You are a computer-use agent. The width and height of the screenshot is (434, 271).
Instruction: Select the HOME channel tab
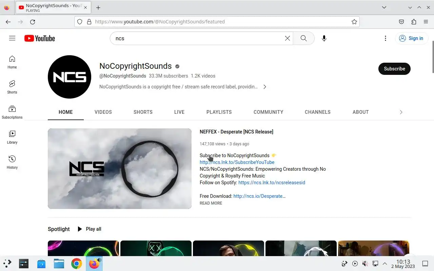(x=66, y=112)
